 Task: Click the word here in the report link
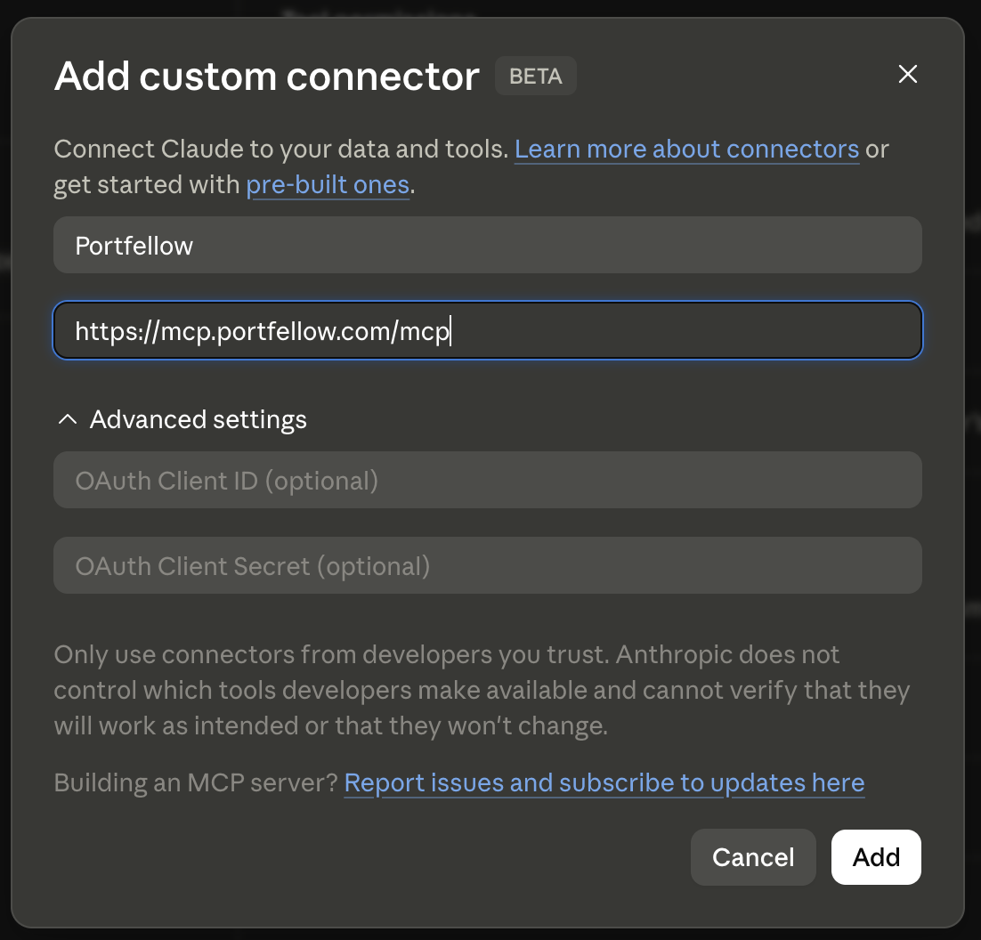(x=839, y=782)
